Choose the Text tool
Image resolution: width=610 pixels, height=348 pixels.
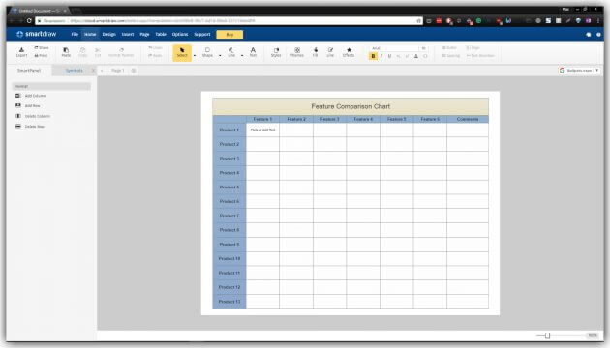[x=253, y=52]
